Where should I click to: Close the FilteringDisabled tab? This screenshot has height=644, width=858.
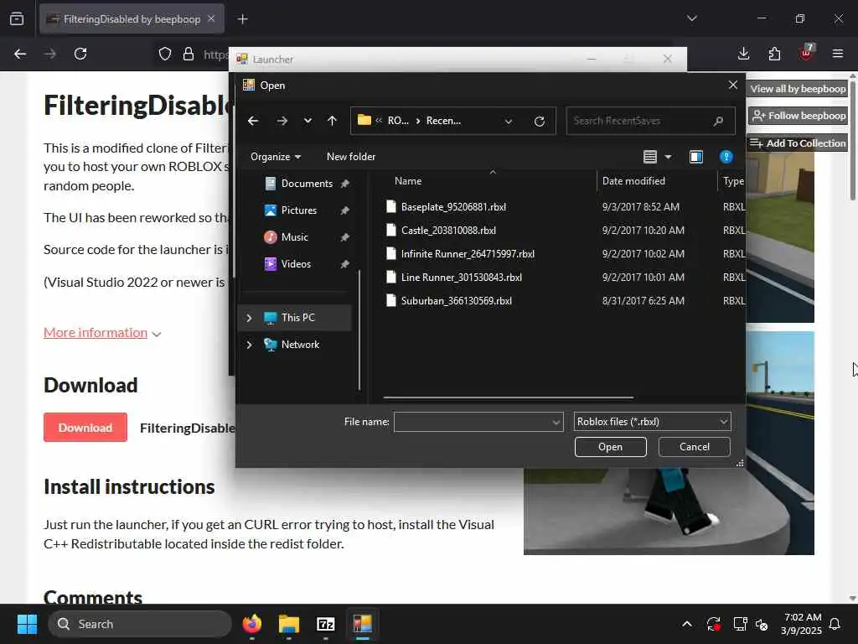(x=211, y=19)
